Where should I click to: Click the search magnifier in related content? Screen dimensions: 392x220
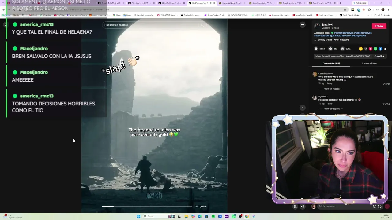tap(202, 25)
